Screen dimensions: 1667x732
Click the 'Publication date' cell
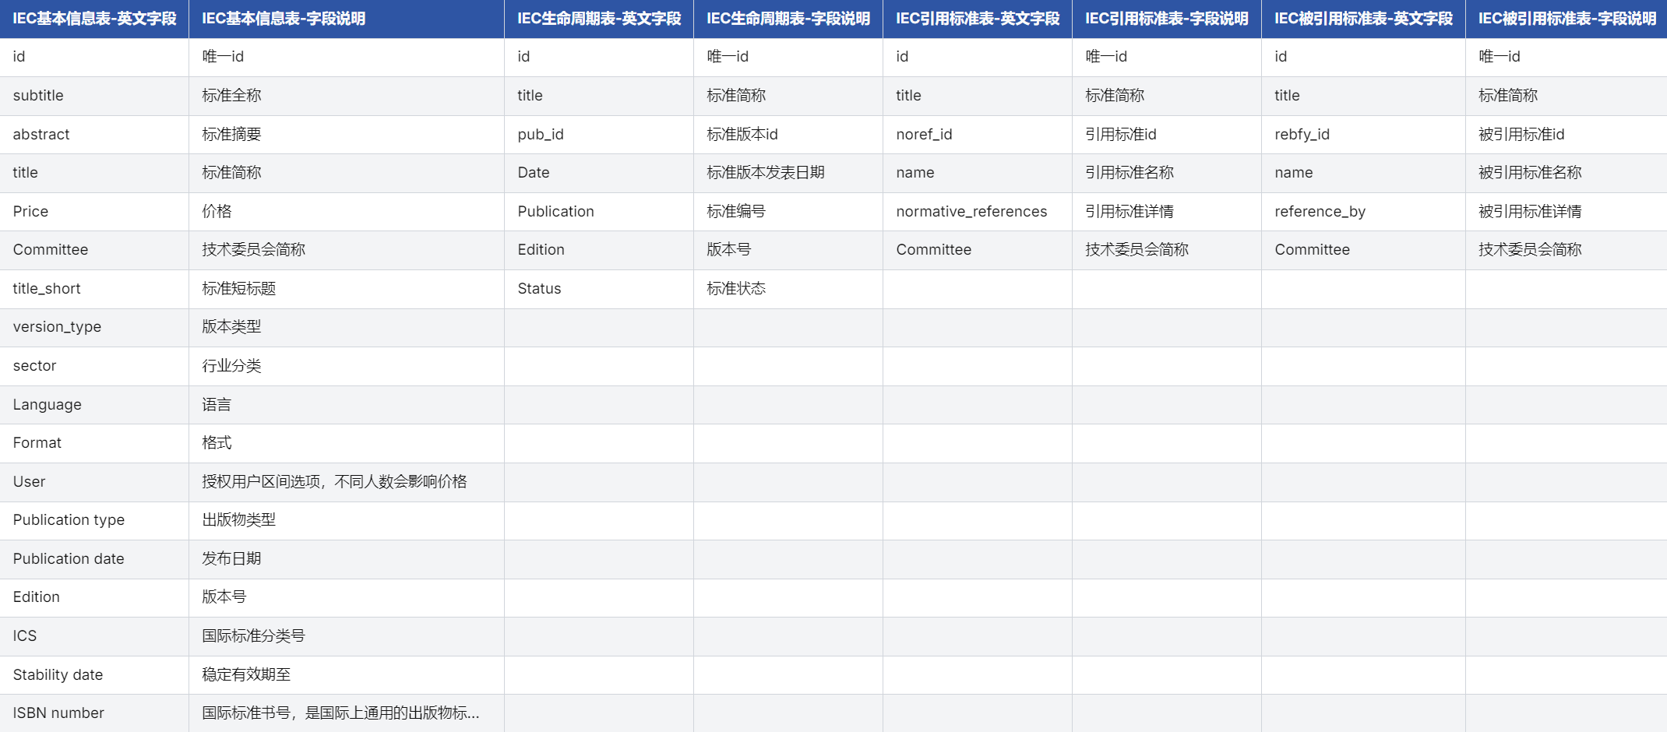click(94, 559)
